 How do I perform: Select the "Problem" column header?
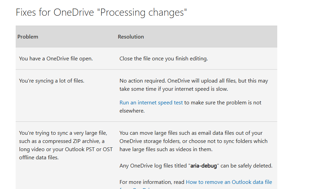pyautogui.click(x=28, y=37)
